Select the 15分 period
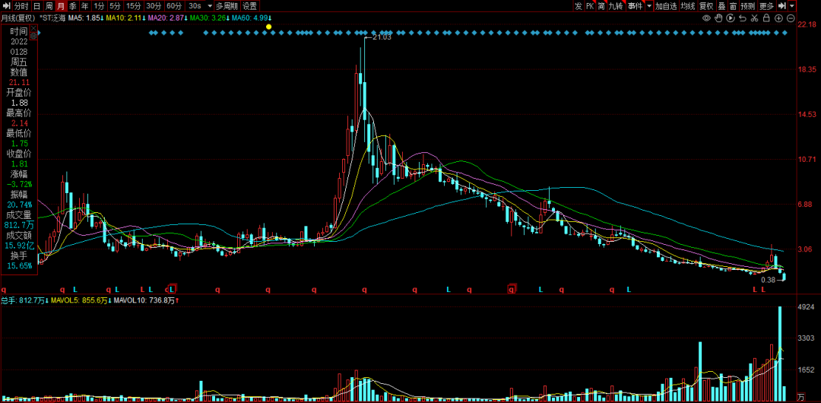The height and width of the screenshot is (403, 821). (x=134, y=6)
